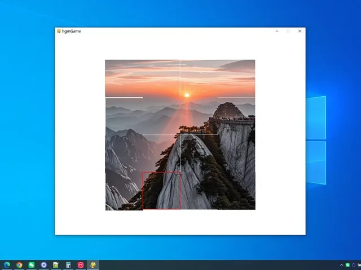Close the hgmGame window
Viewport: 361px width, 270px height.
(x=300, y=31)
